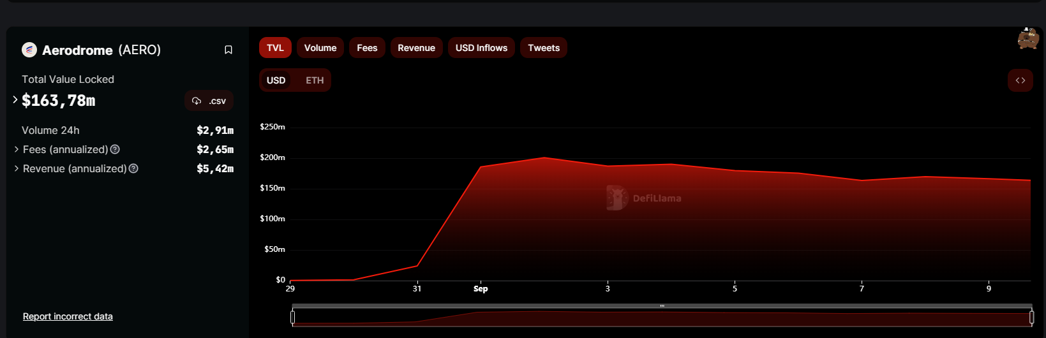Open the embed chart code icon
Image resolution: width=1046 pixels, height=338 pixels.
point(1020,80)
